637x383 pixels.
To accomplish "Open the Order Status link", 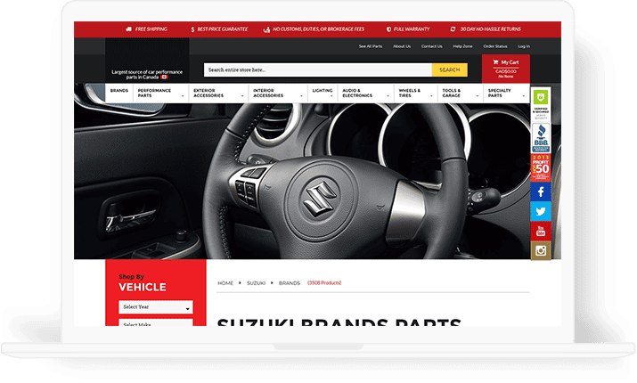I will (x=495, y=46).
